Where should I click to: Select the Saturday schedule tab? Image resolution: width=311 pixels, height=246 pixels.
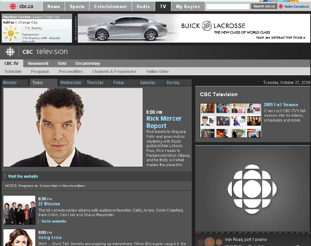tap(148, 83)
